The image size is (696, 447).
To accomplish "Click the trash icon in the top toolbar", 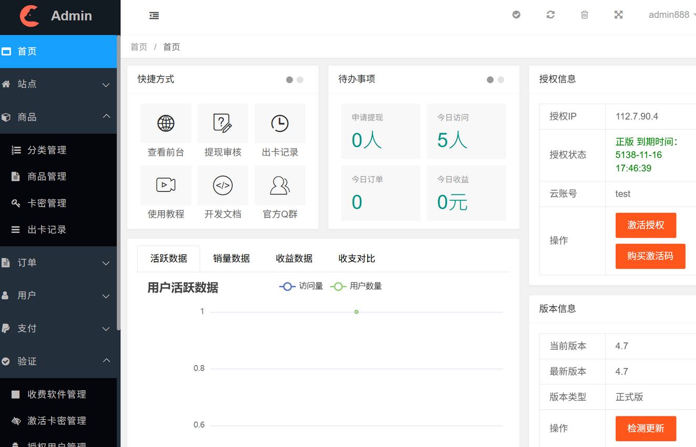I will [584, 15].
